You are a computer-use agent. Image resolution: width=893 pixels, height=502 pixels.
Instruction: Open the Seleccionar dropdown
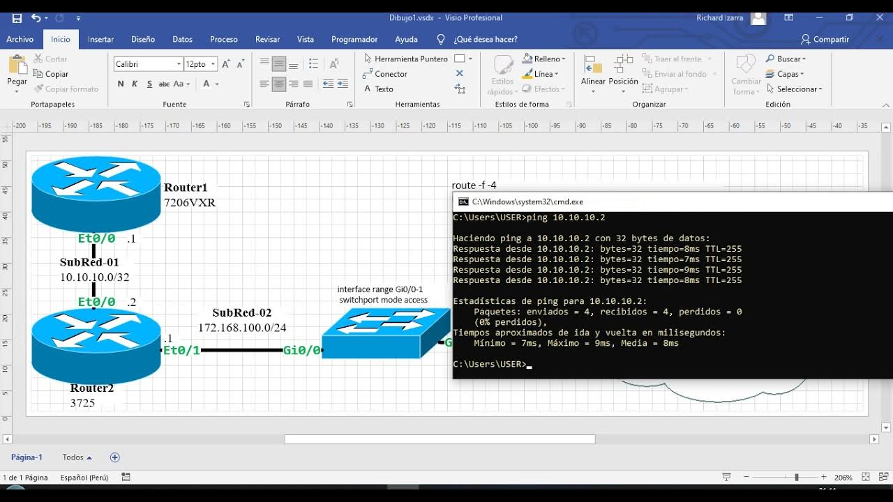click(x=795, y=89)
